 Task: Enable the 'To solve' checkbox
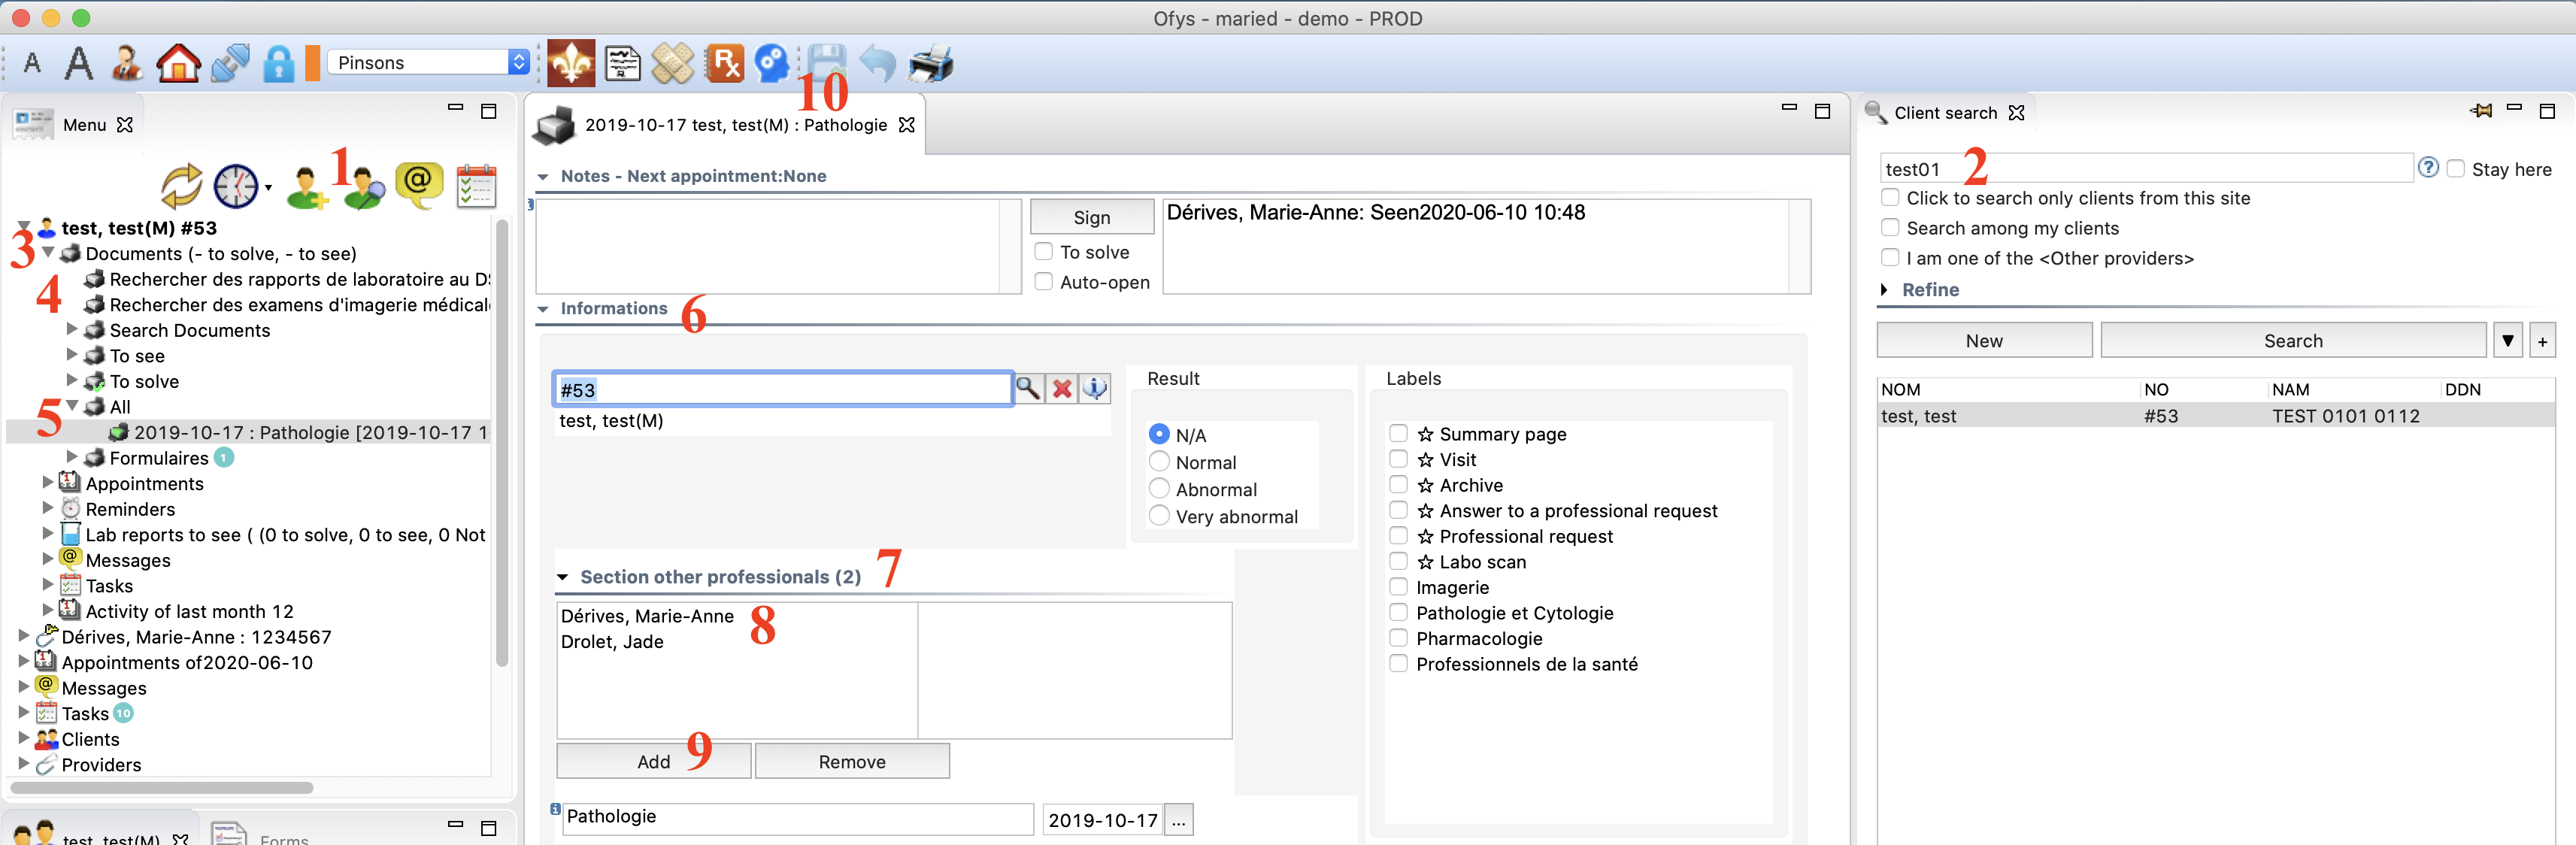tap(1044, 252)
